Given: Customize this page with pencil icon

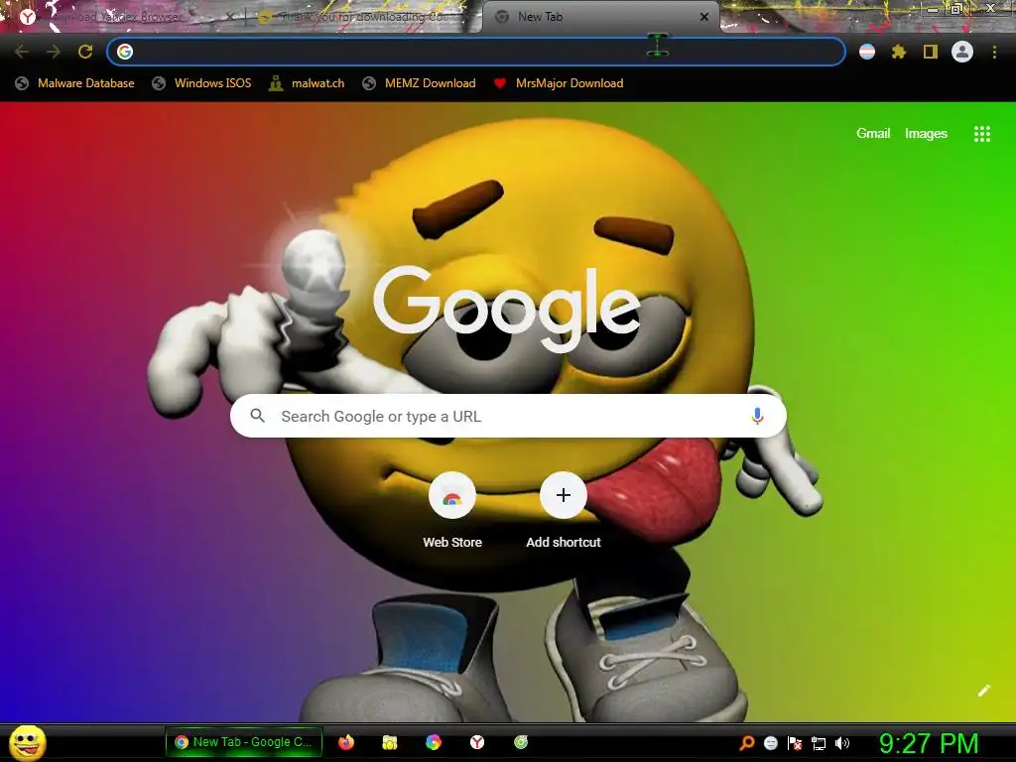Looking at the screenshot, I should click(x=983, y=691).
